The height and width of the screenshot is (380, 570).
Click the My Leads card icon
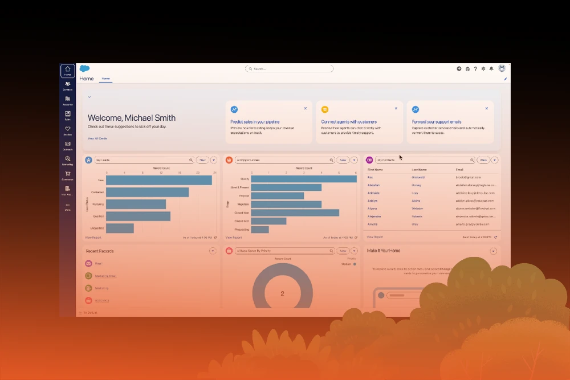[x=89, y=160]
